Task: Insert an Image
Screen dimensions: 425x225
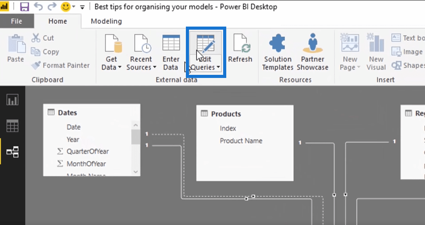Action: (x=407, y=52)
